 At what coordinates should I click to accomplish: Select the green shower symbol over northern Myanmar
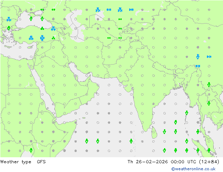pos(209,85)
